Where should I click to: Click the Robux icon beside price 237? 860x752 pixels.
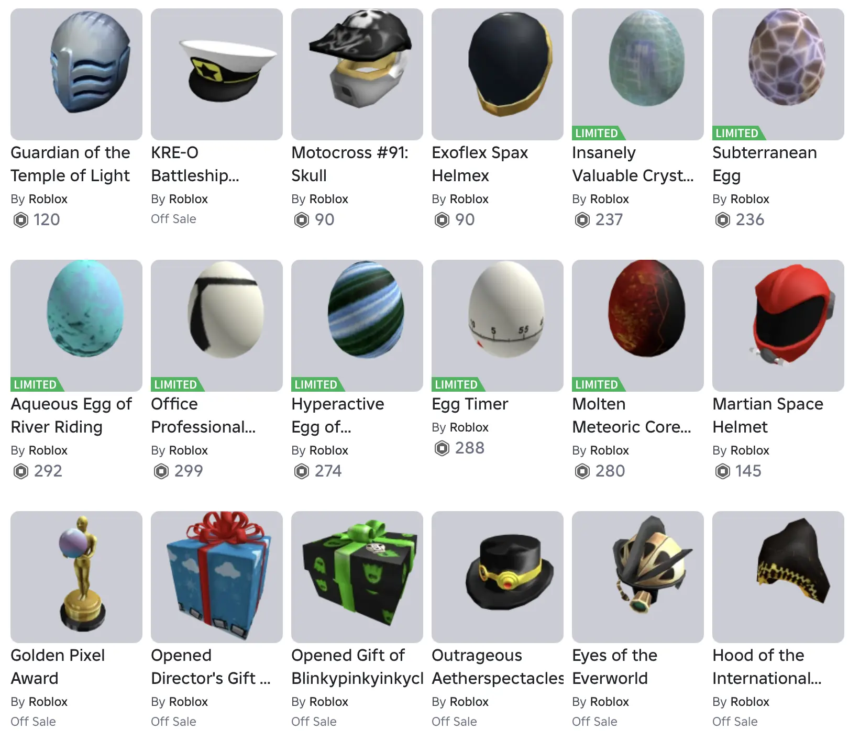[x=582, y=219]
